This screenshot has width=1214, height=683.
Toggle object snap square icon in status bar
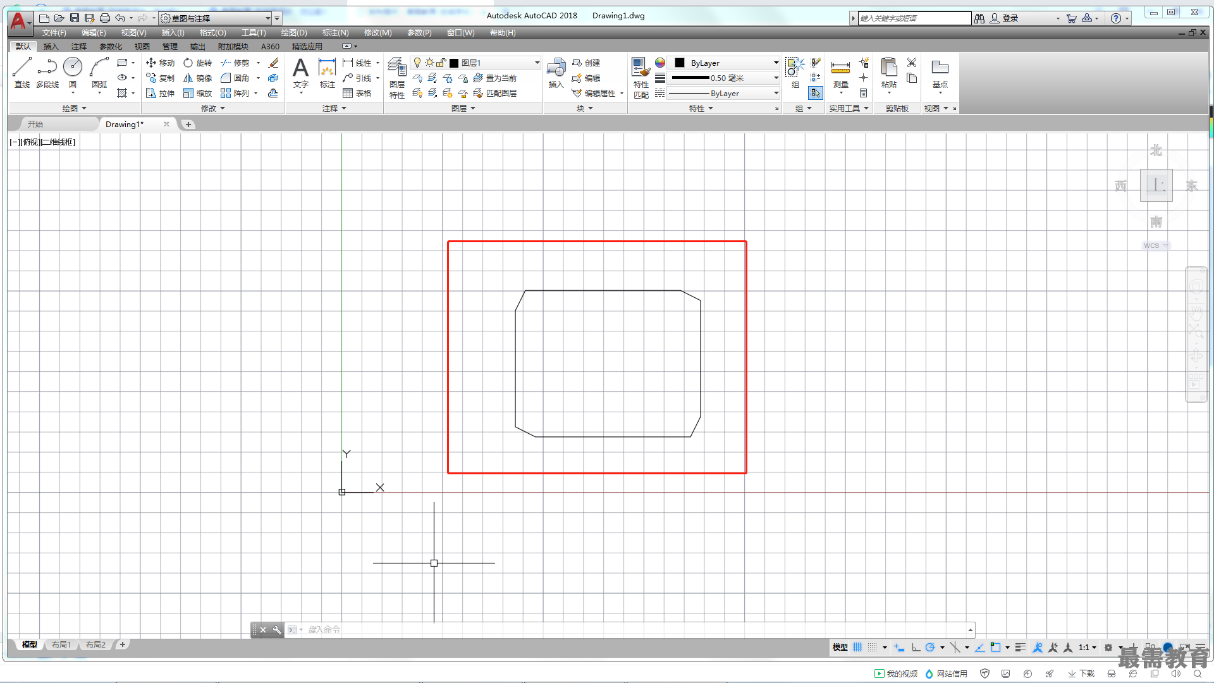click(x=995, y=647)
